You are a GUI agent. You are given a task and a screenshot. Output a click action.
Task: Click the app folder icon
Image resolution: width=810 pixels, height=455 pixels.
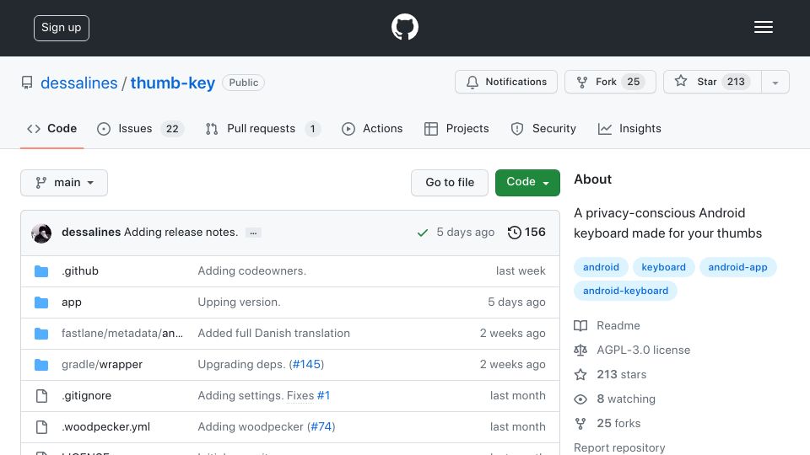pos(41,302)
